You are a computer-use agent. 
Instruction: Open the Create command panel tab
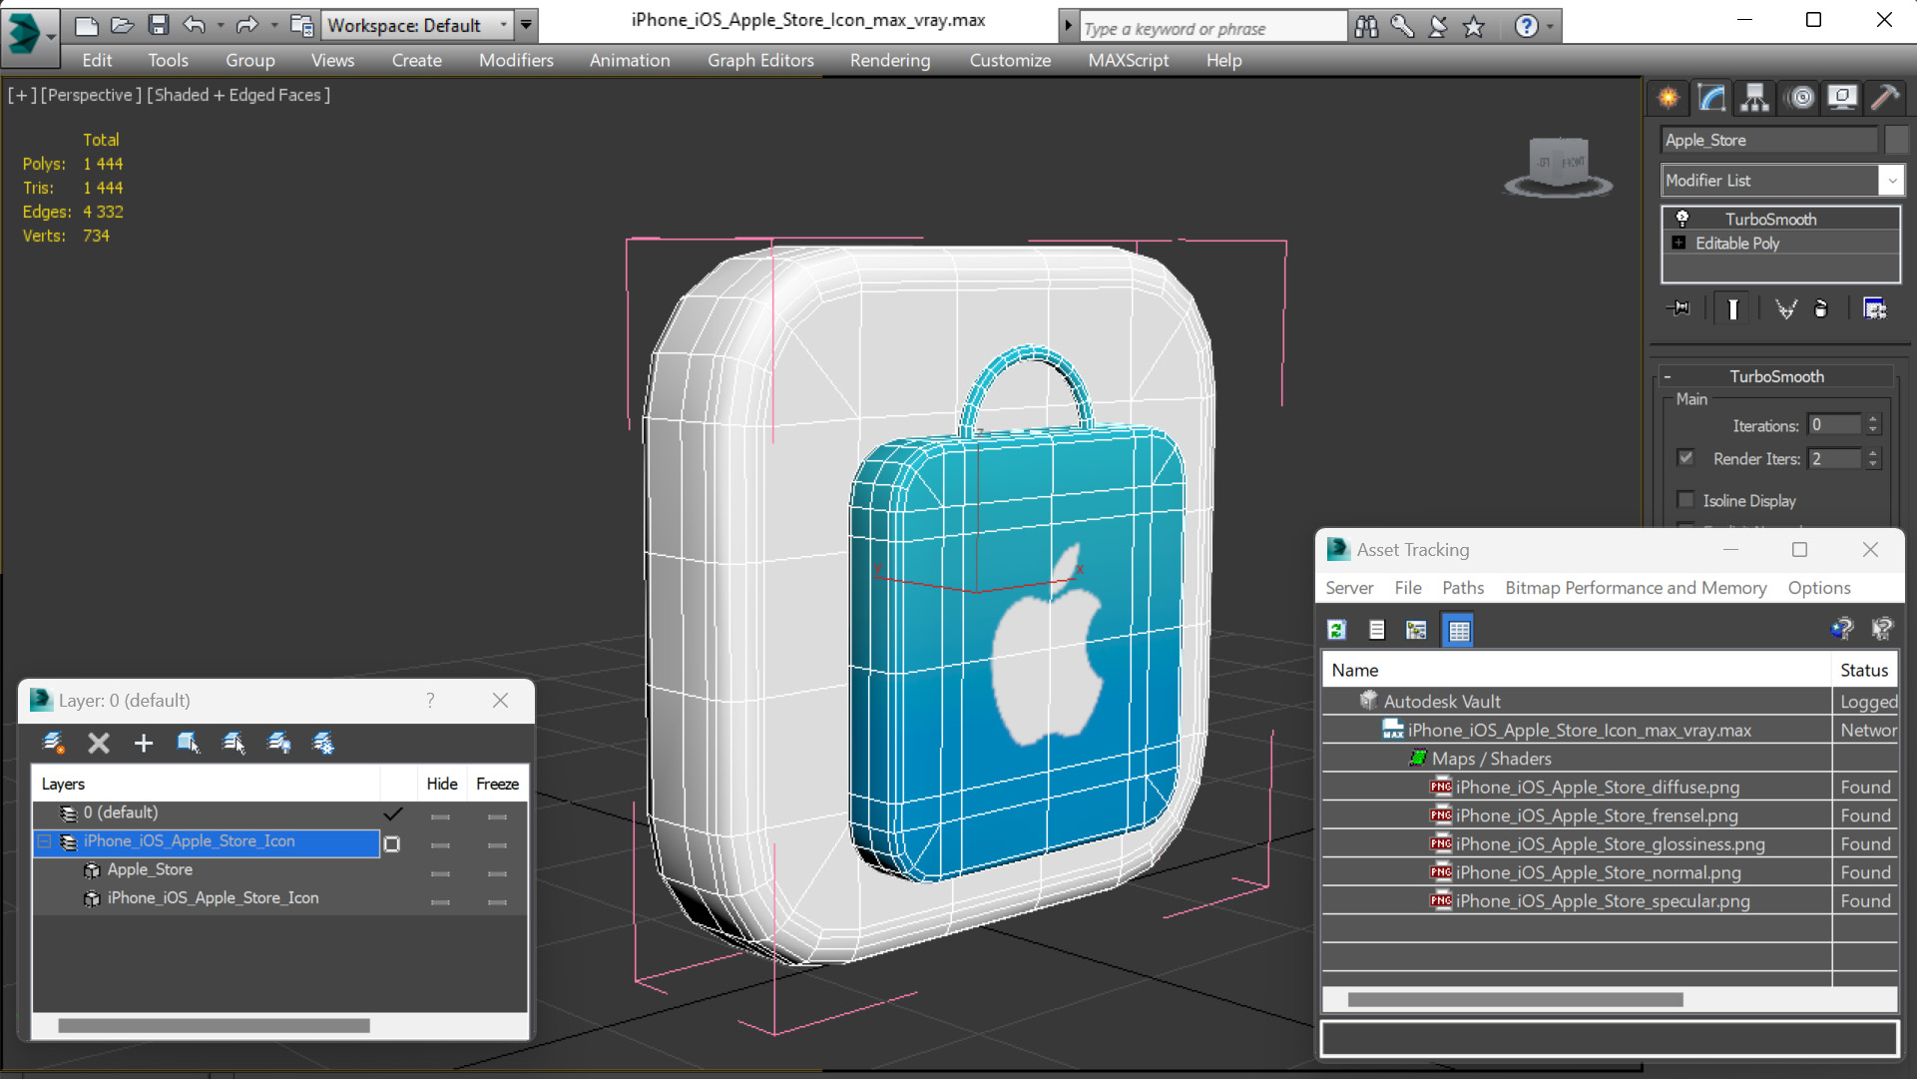pyautogui.click(x=1669, y=97)
